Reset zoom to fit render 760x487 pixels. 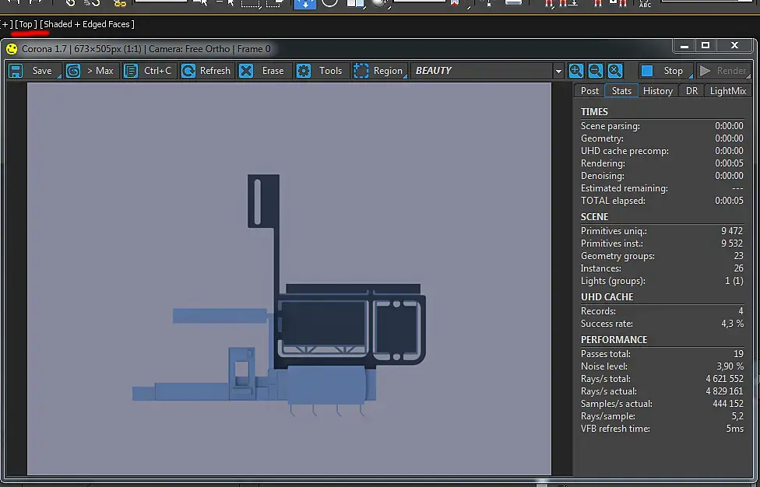(x=614, y=71)
